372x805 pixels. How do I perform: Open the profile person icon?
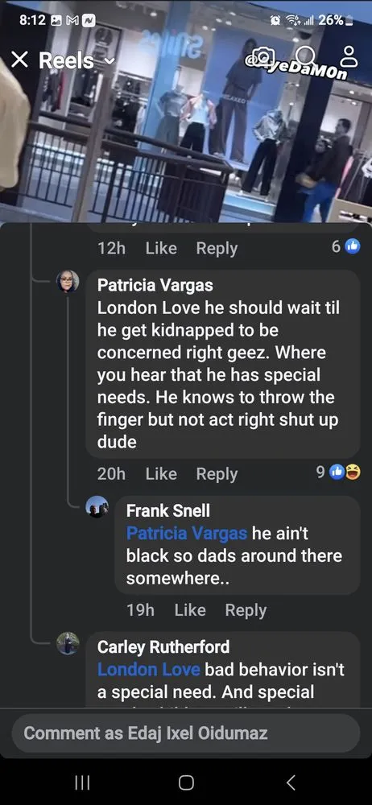pos(350,56)
